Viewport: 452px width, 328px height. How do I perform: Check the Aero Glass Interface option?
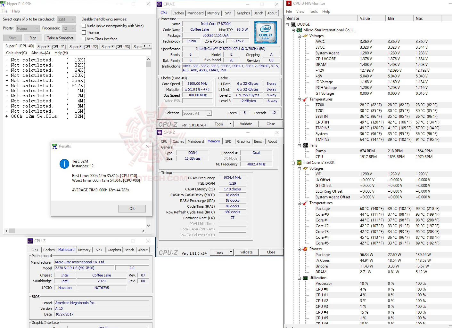tap(84, 39)
